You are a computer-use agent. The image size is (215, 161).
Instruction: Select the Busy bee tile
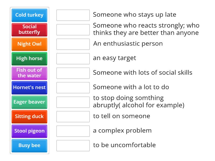click(x=29, y=145)
